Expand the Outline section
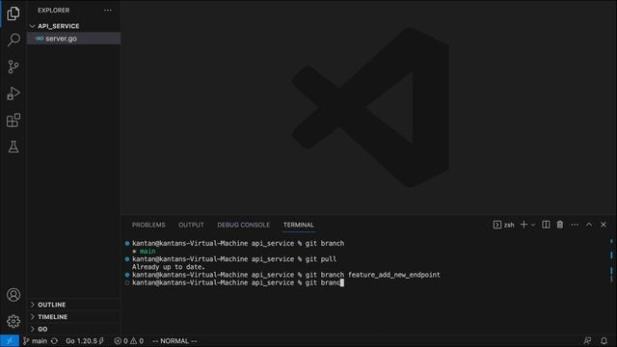Viewport: 617px width, 347px height. [73, 305]
